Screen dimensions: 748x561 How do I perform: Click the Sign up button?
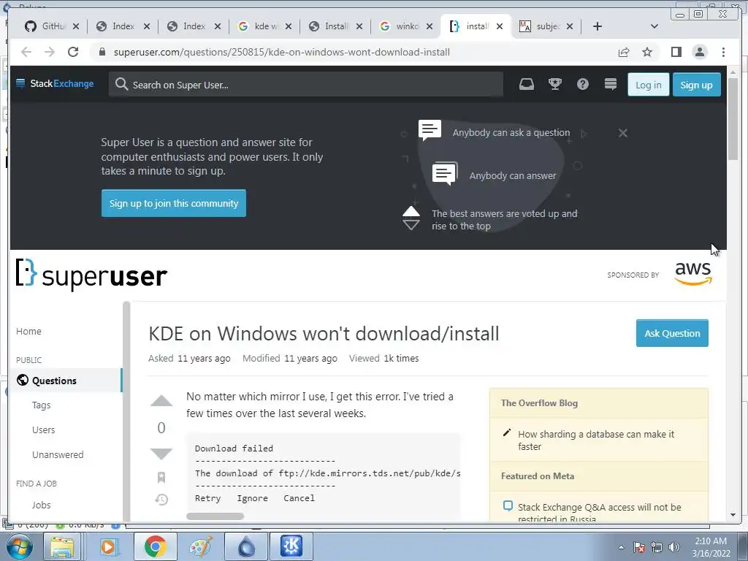click(x=696, y=85)
